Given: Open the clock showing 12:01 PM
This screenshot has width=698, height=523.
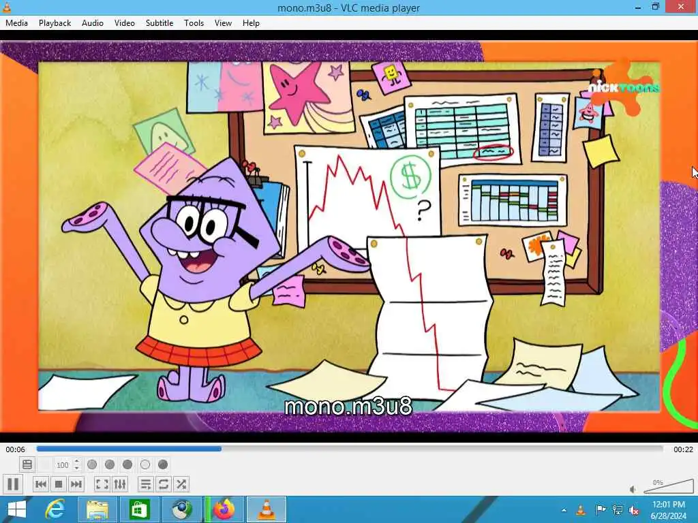Looking at the screenshot, I should [669, 510].
